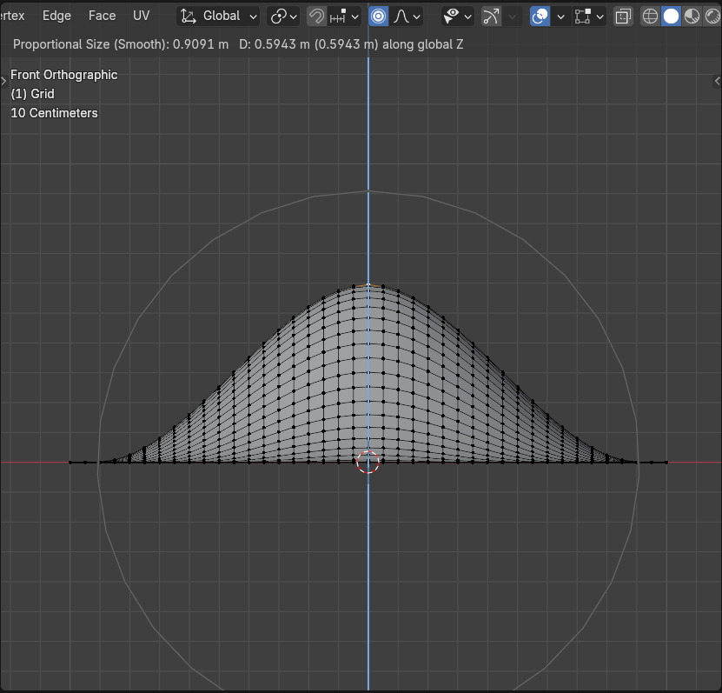This screenshot has height=693, width=722.
Task: Open the UV menu
Action: pyautogui.click(x=141, y=16)
